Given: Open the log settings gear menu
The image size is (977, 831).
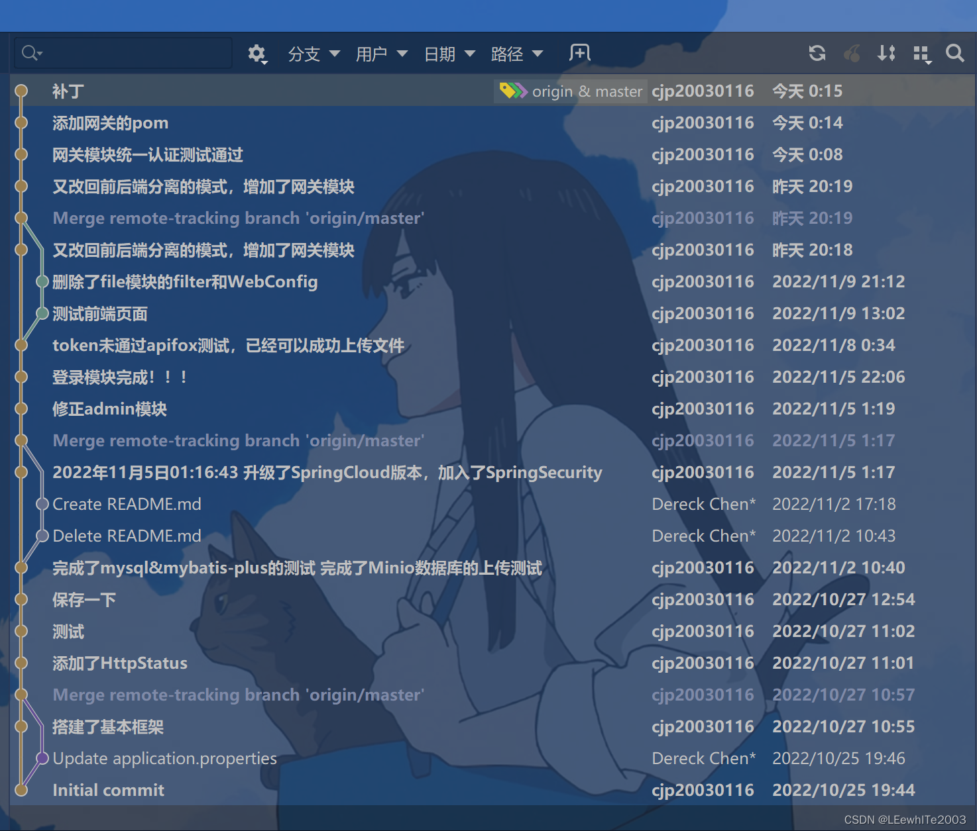Looking at the screenshot, I should point(257,54).
